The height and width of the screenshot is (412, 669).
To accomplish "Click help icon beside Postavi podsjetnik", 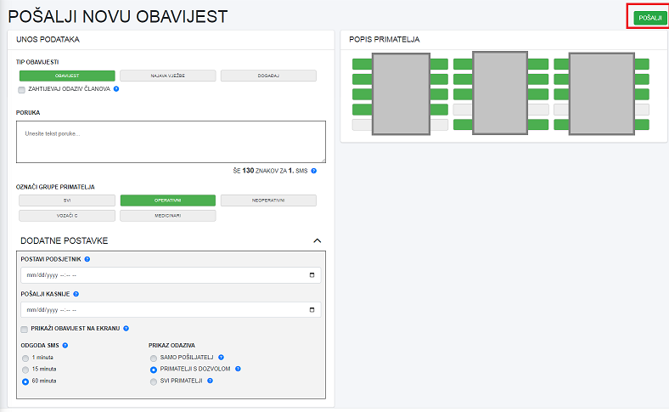I will (x=87, y=259).
